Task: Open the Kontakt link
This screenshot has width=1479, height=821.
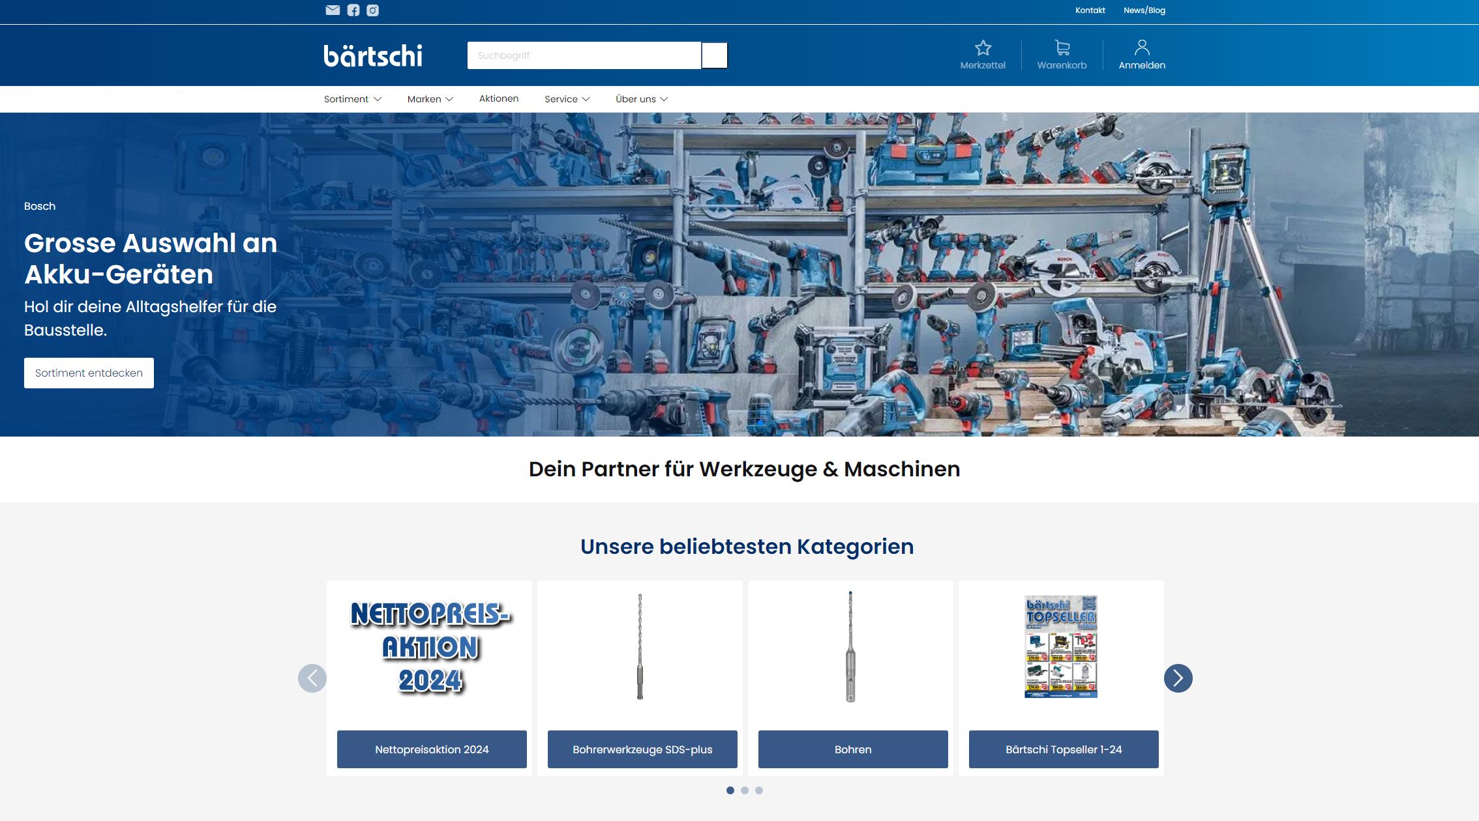Action: coord(1090,10)
